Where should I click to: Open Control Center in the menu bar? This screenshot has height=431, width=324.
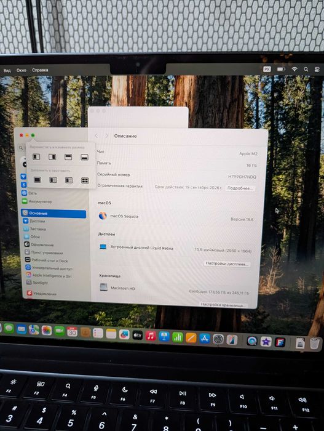click(317, 70)
